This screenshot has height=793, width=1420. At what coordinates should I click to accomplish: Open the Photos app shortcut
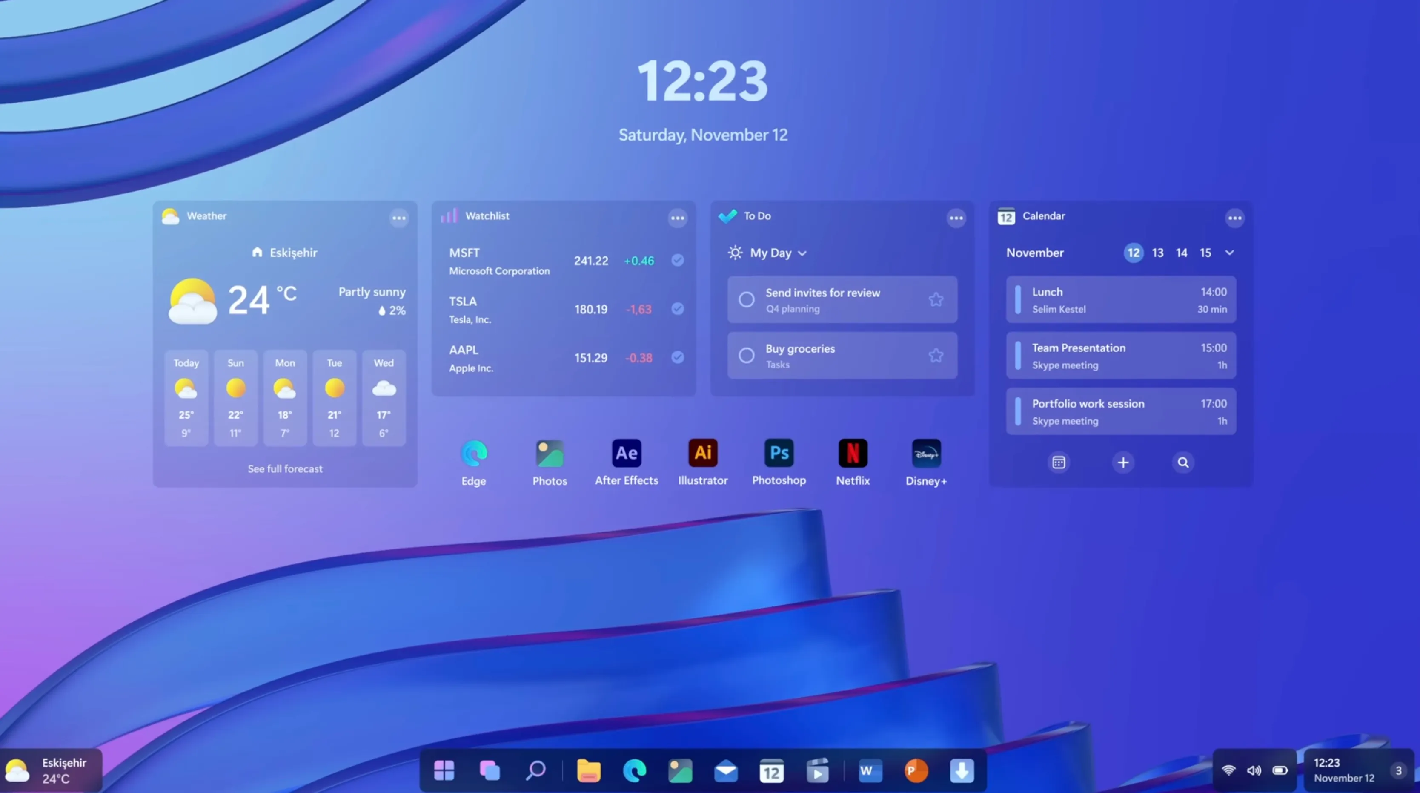coord(549,453)
